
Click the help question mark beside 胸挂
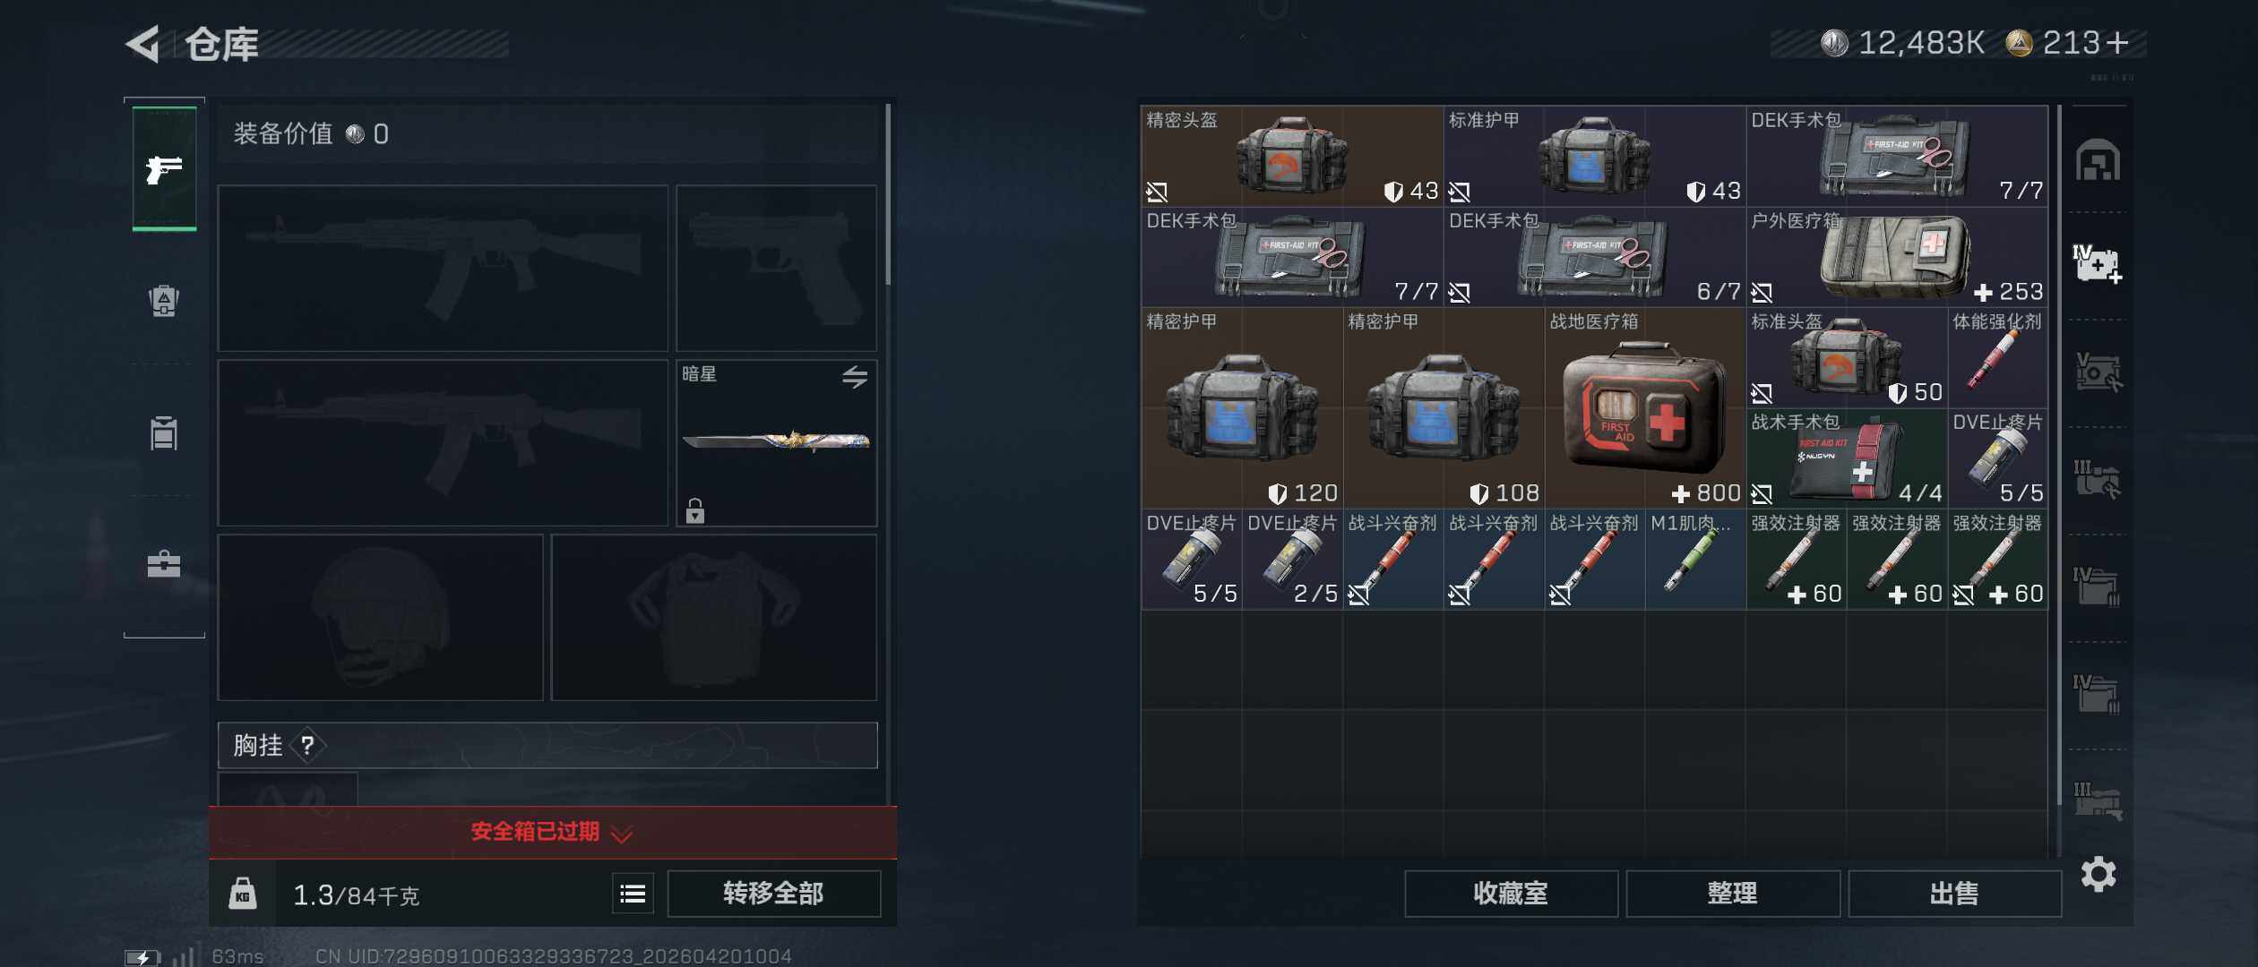tap(307, 745)
